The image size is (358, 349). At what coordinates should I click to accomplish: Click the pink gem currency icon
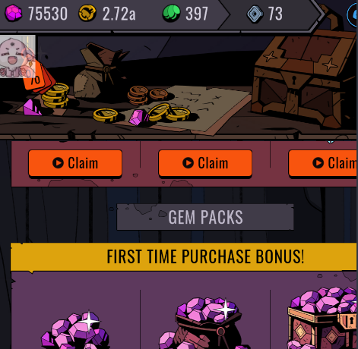pos(14,13)
